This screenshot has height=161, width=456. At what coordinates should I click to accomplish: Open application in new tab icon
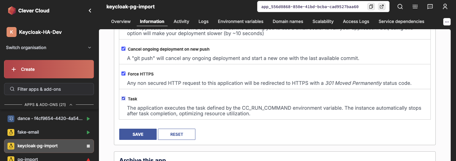pos(381,7)
